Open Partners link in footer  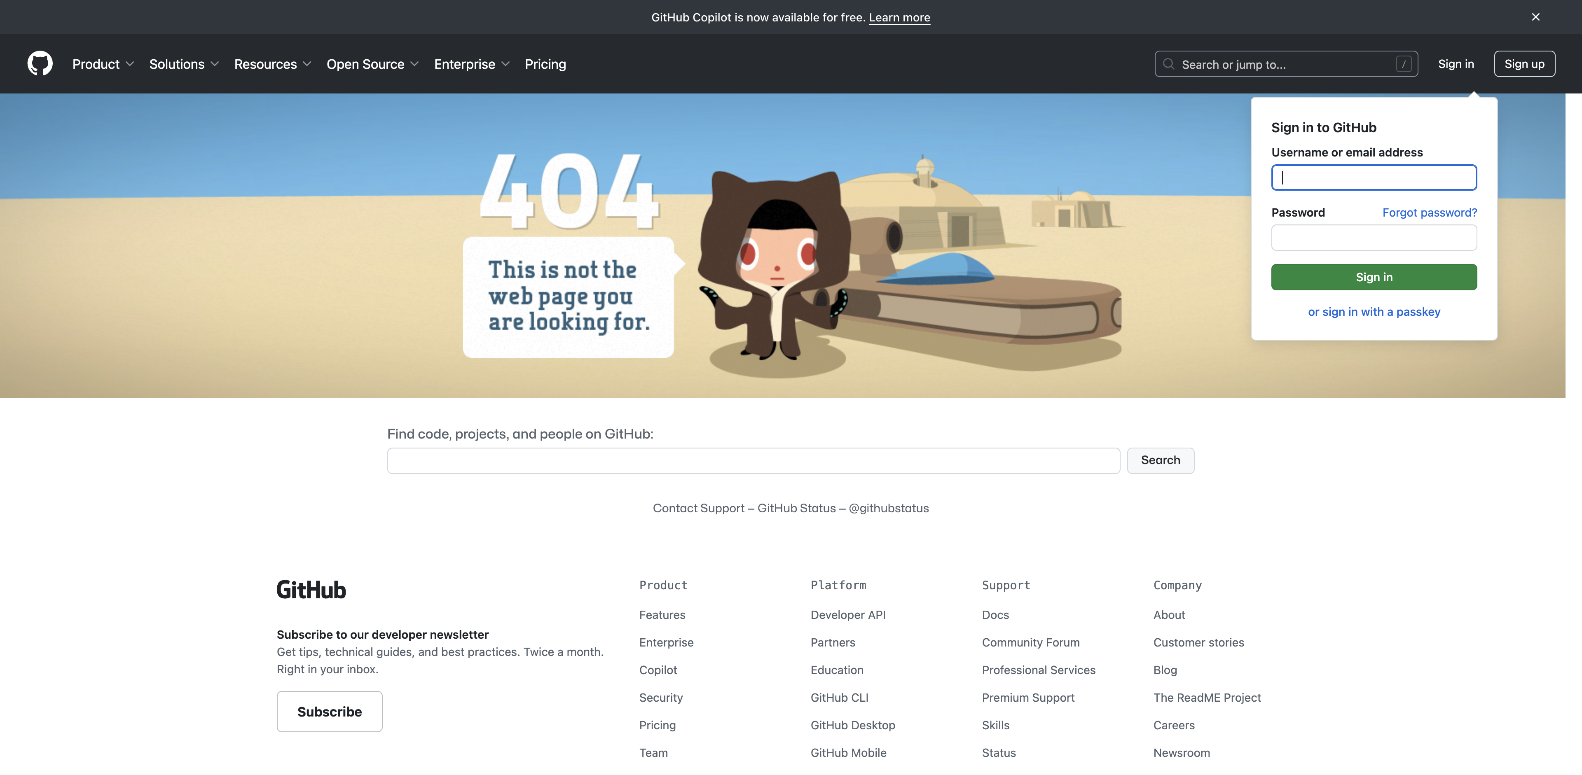coord(833,642)
